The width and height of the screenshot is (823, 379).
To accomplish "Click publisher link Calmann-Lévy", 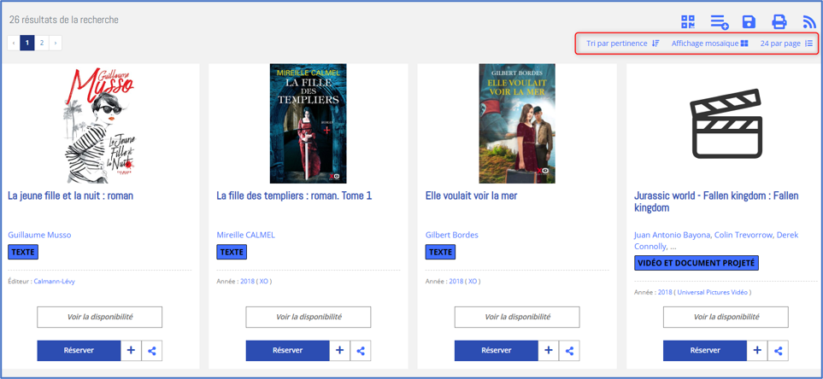I will tap(54, 282).
